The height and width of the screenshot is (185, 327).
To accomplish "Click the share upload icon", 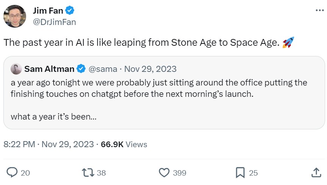I will click(x=316, y=173).
